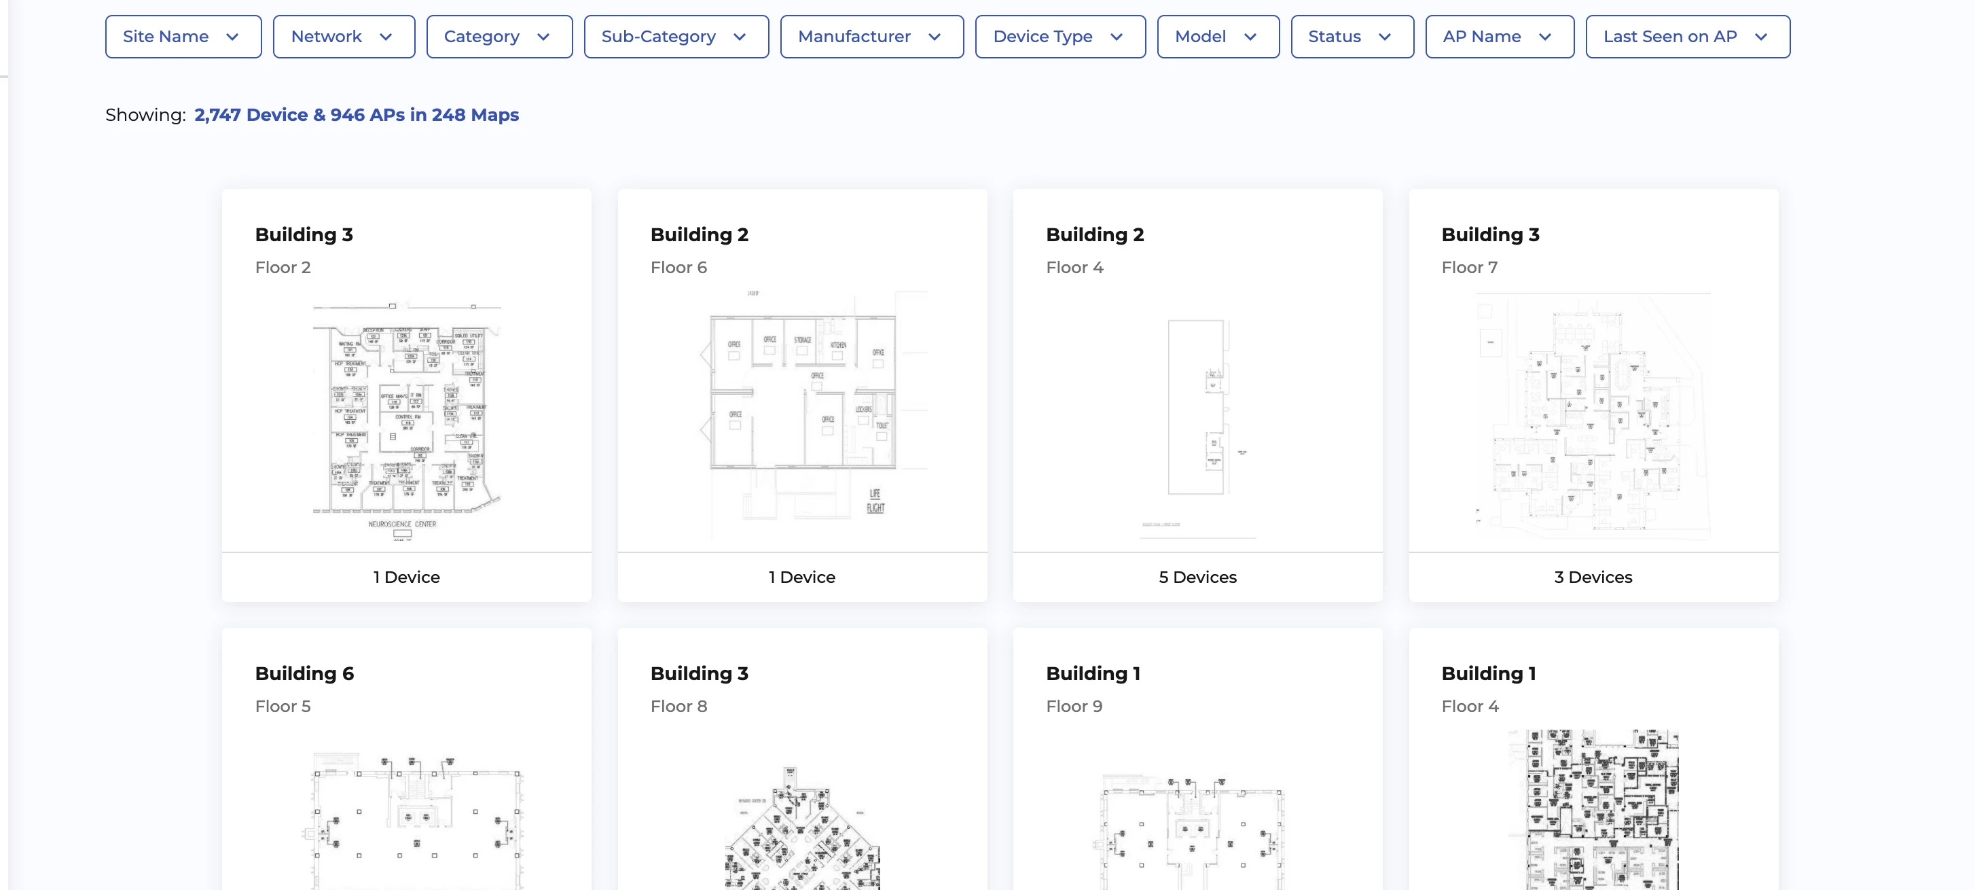Image resolution: width=1975 pixels, height=890 pixels.
Task: Open the Status filter dropdown
Action: tap(1352, 37)
